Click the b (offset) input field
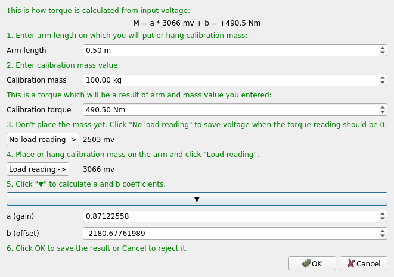The height and width of the screenshot is (277, 394). tap(231, 234)
